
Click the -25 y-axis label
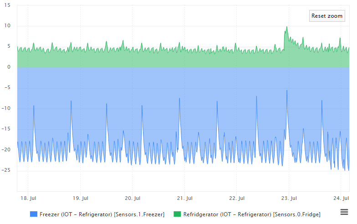click(6, 170)
